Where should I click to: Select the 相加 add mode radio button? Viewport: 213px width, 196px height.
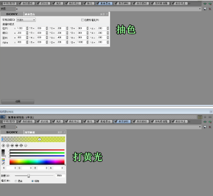(x=32, y=181)
